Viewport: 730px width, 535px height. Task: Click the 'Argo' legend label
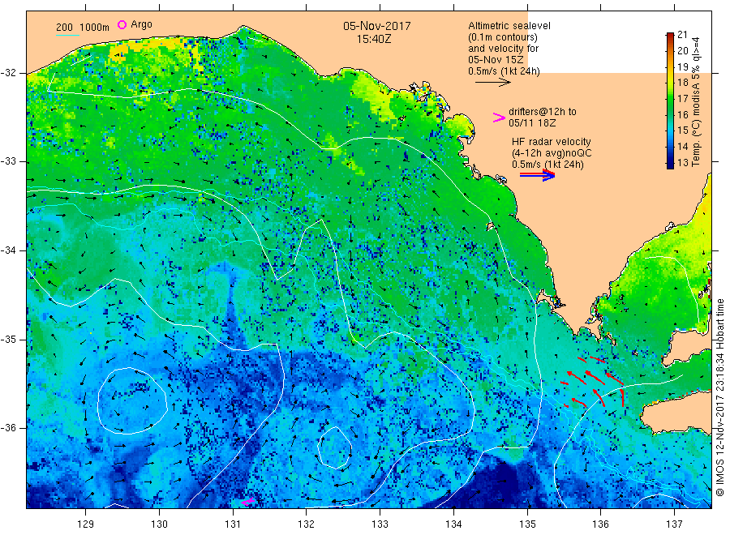coord(141,24)
